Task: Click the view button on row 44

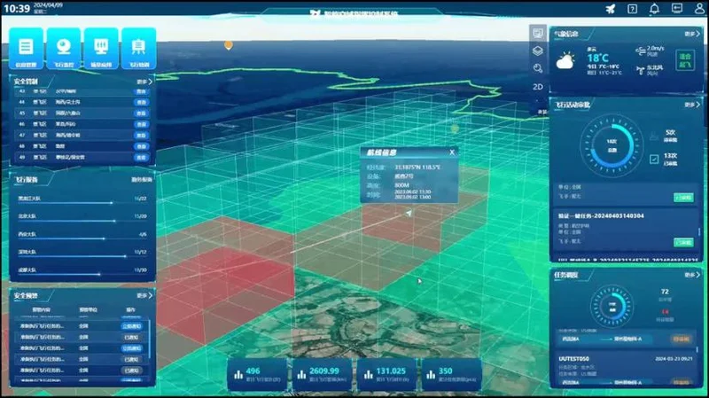Action: (141, 103)
